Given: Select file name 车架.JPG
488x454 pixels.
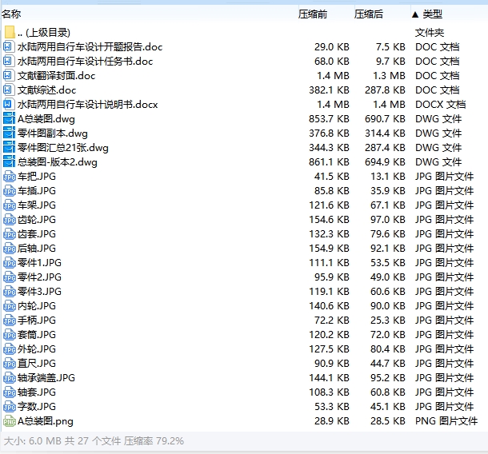Looking at the screenshot, I should point(37,205).
